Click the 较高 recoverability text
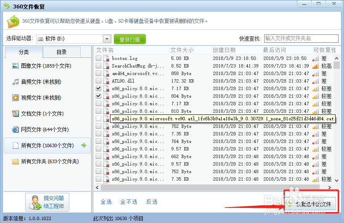This screenshot has height=223, width=344. pos(326,66)
